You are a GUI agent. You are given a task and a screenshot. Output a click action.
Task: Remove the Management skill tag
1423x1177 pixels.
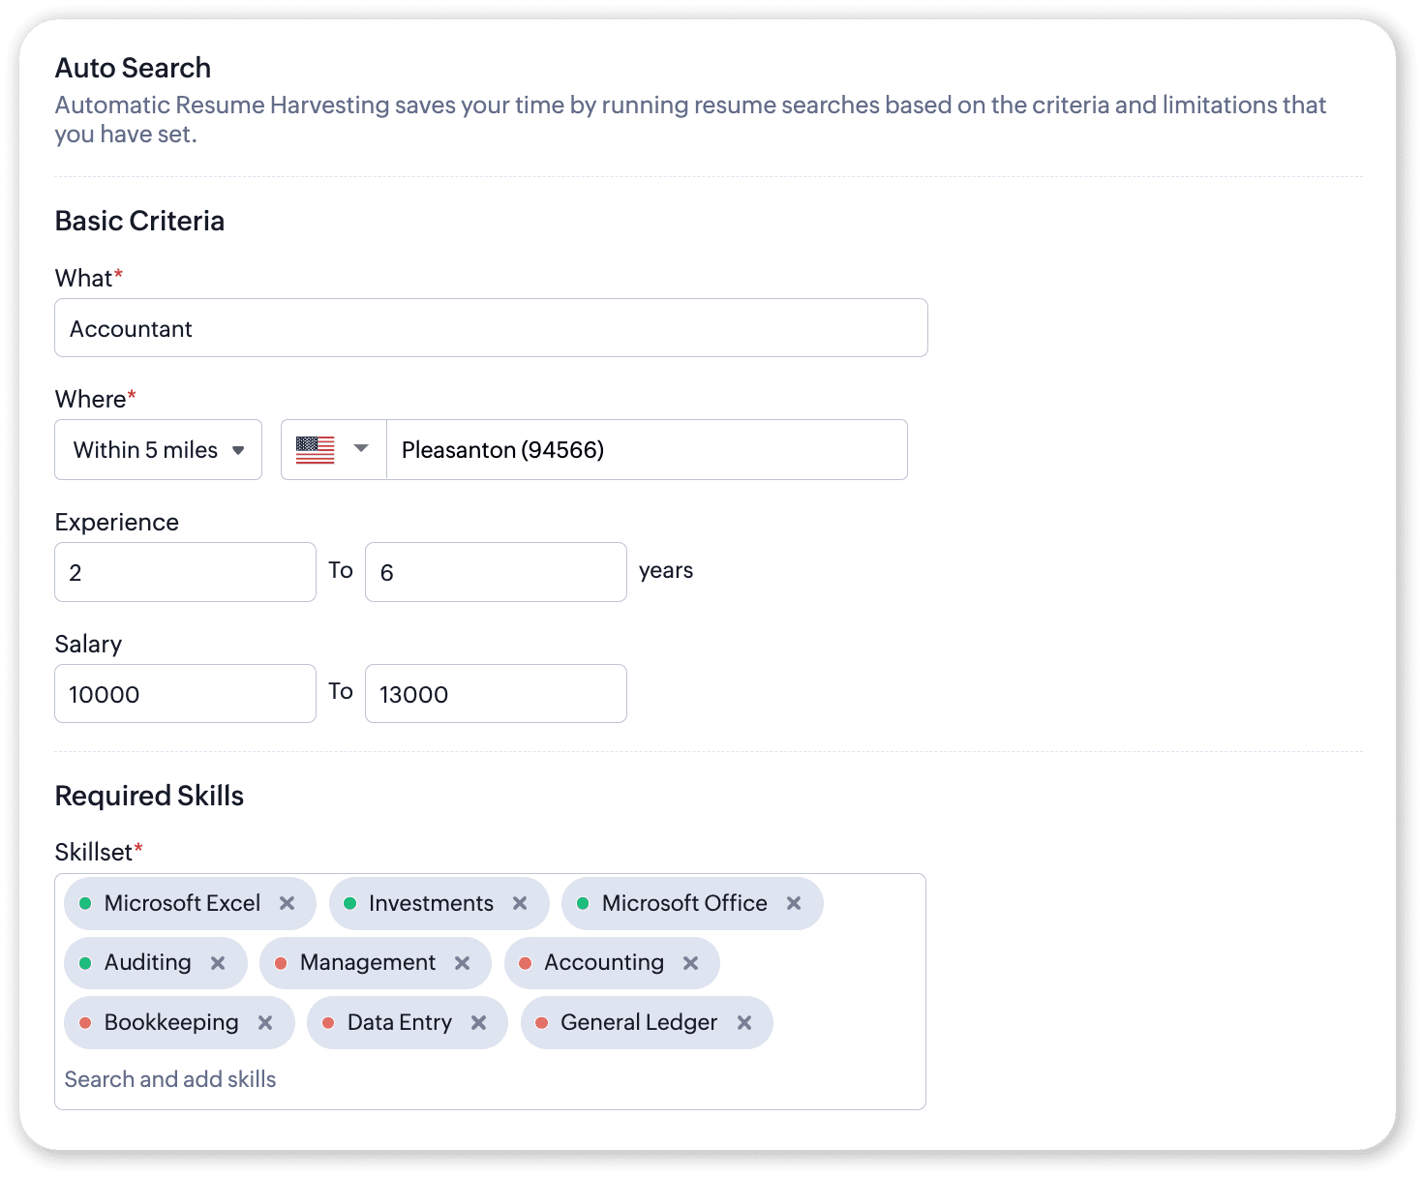[463, 963]
